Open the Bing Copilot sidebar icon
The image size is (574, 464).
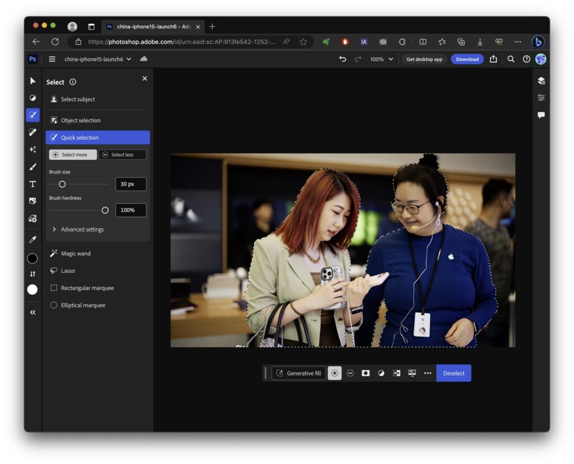538,41
